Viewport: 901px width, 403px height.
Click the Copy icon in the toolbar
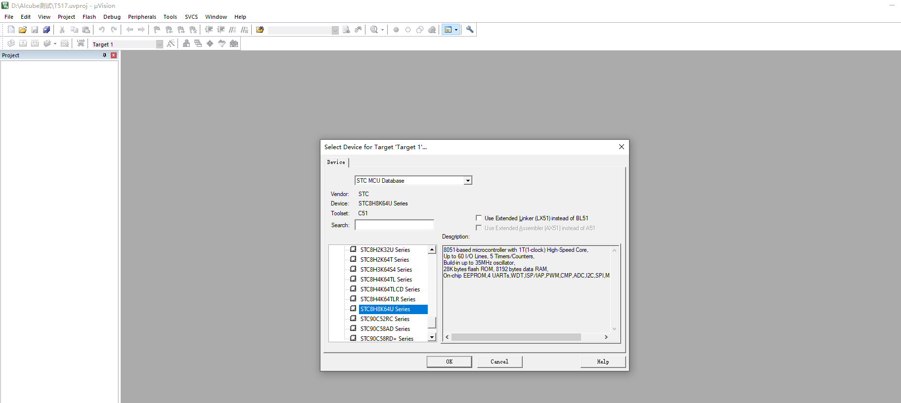pyautogui.click(x=74, y=30)
